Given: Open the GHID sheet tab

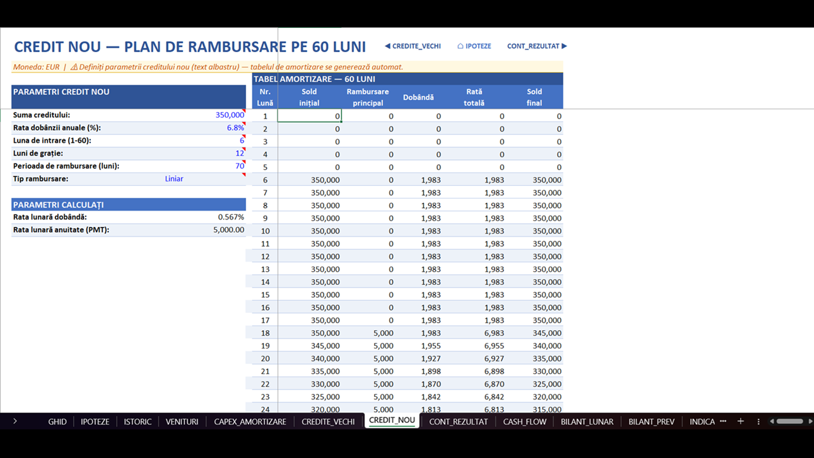Looking at the screenshot, I should 57,421.
